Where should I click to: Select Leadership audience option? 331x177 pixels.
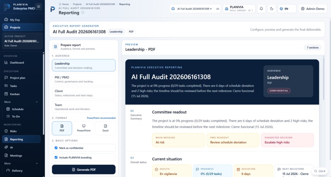(x=84, y=65)
